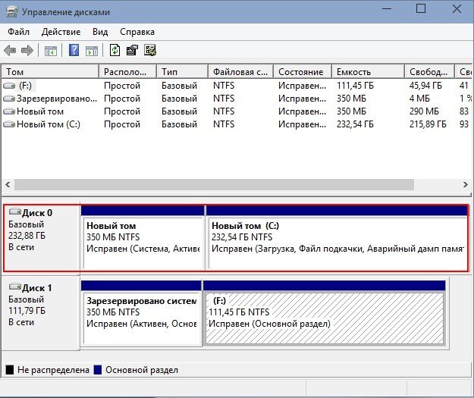
Task: Open the Справка menu
Action: [x=137, y=32]
